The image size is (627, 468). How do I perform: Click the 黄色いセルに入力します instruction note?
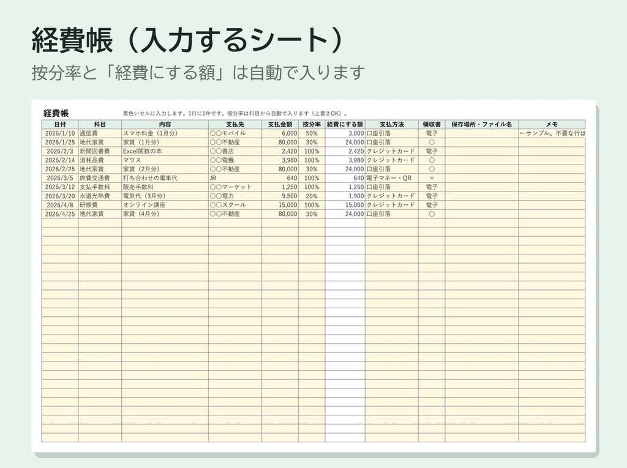point(235,114)
